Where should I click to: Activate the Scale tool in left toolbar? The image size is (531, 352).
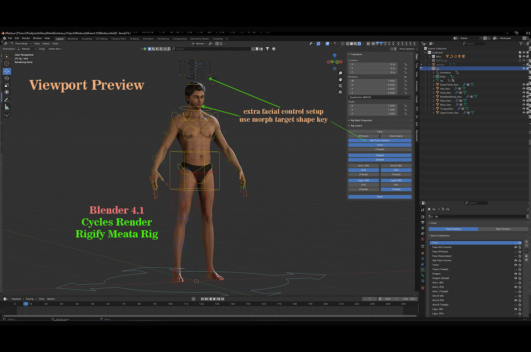(x=7, y=85)
